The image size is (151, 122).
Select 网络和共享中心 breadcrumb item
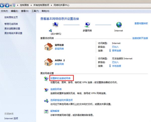[x=61, y=5]
